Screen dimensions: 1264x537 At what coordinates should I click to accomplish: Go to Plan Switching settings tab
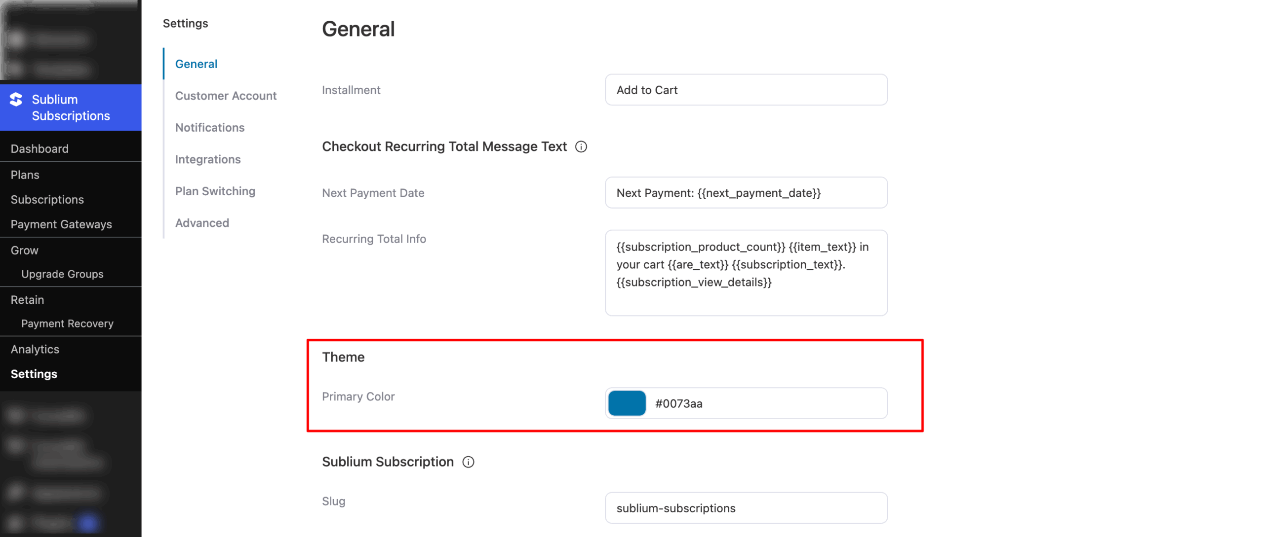pyautogui.click(x=215, y=191)
